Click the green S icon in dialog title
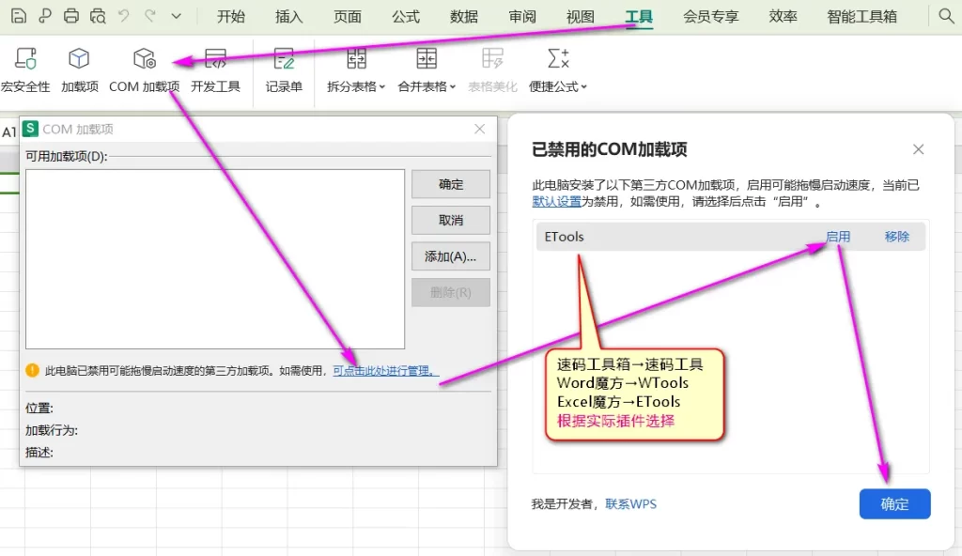This screenshot has width=962, height=556. [x=30, y=129]
